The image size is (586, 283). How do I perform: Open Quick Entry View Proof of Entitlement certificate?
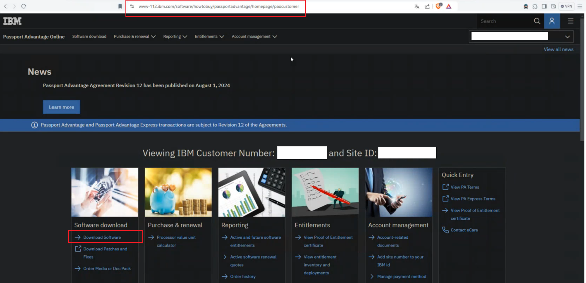pyautogui.click(x=475, y=214)
